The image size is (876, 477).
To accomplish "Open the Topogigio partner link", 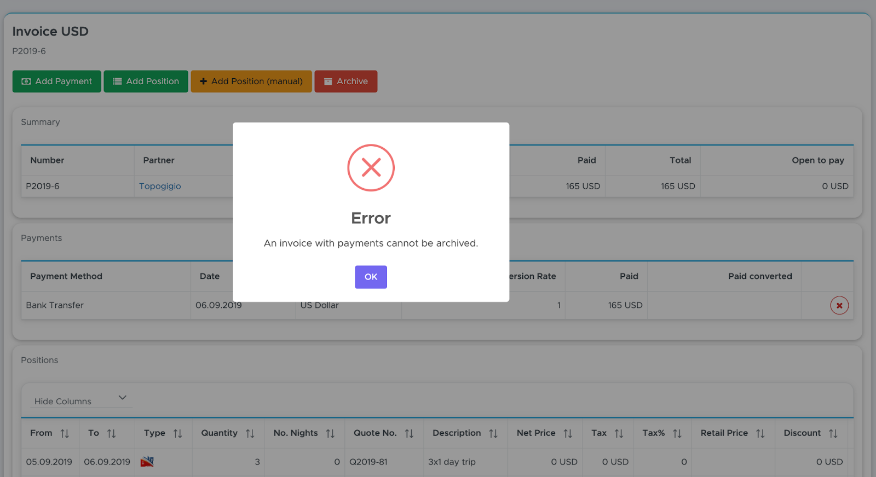I will pyautogui.click(x=160, y=186).
